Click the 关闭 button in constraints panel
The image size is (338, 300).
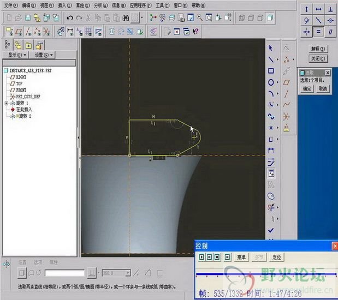[x=318, y=58]
